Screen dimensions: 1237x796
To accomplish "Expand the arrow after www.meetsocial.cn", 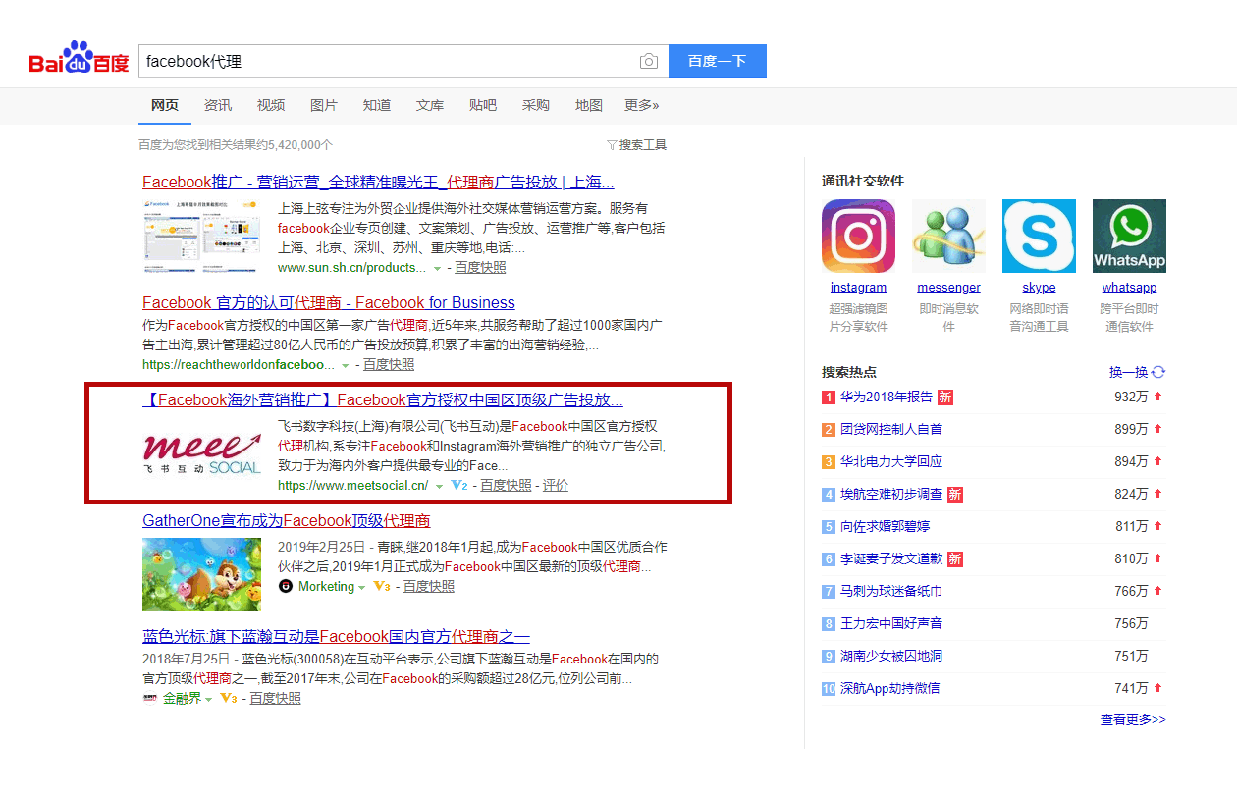I will (439, 487).
